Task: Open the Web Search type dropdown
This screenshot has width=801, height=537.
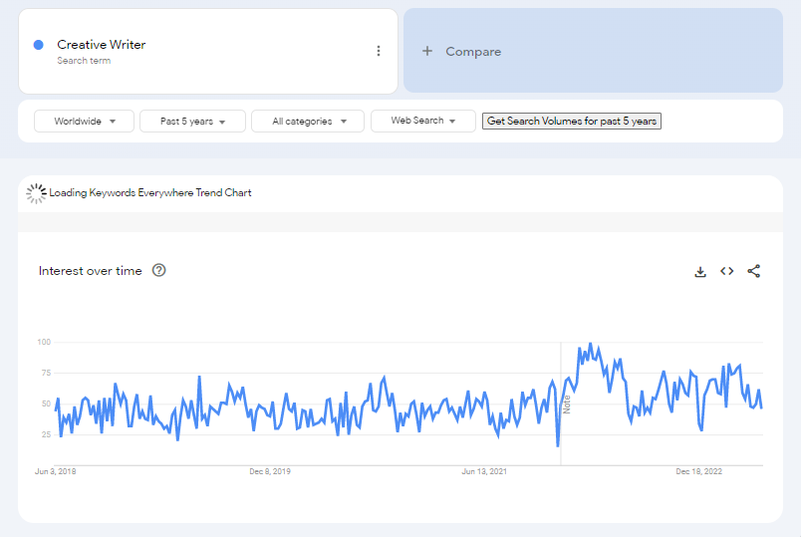Action: click(x=422, y=122)
